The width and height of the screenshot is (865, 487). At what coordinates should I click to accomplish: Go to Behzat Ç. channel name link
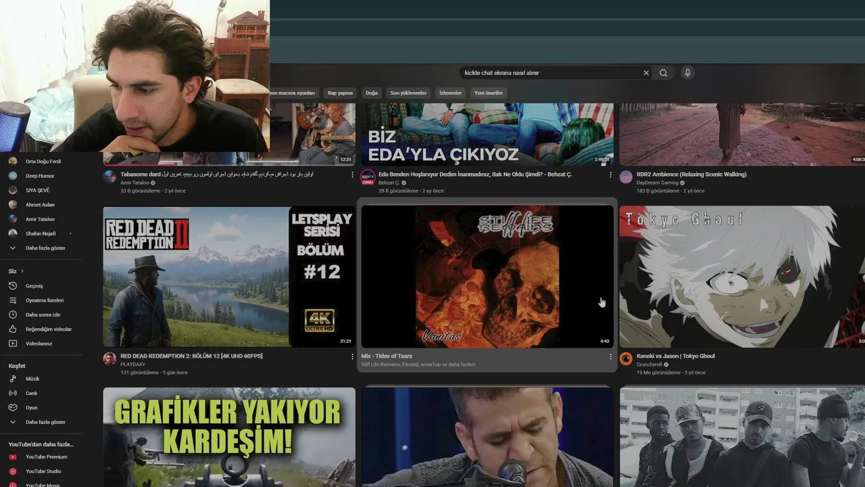pyautogui.click(x=389, y=183)
